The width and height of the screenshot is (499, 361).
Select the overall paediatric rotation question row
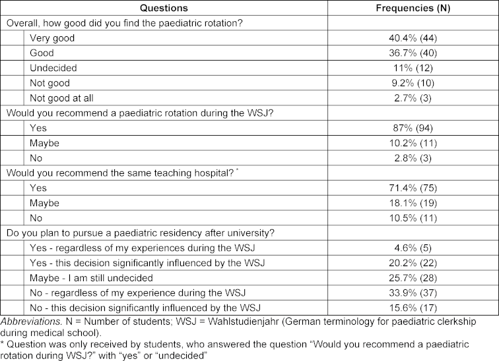(124, 23)
